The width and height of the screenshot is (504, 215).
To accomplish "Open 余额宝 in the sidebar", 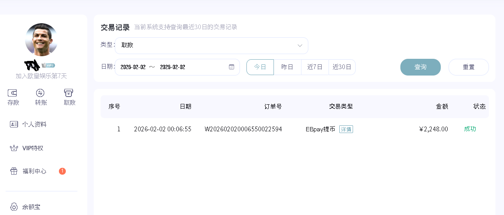I will point(31,207).
